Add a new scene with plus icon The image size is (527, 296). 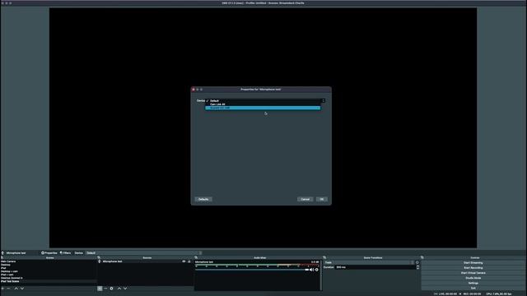pos(2,289)
